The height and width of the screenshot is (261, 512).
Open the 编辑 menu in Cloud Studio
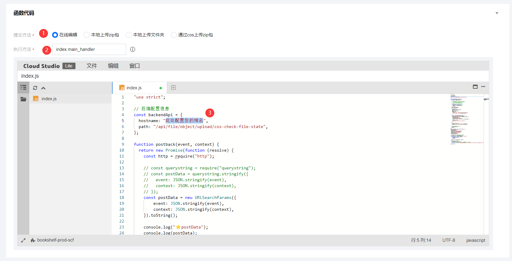point(113,66)
